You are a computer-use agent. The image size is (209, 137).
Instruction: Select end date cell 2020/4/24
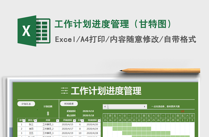click(x=92, y=129)
